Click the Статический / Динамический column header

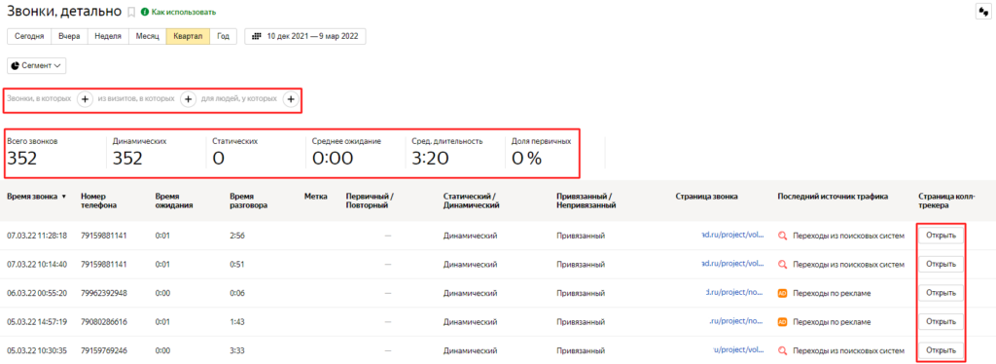click(x=471, y=200)
